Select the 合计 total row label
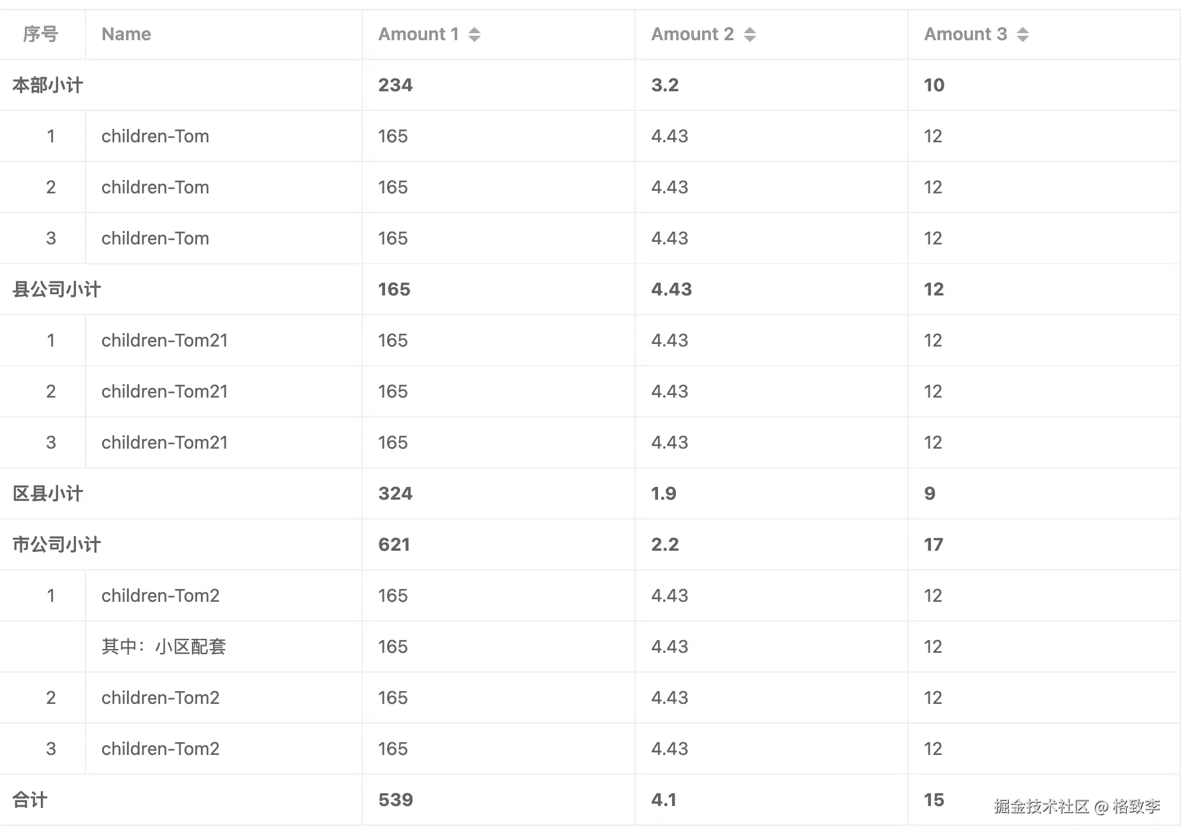1181x836 pixels. pos(30,800)
